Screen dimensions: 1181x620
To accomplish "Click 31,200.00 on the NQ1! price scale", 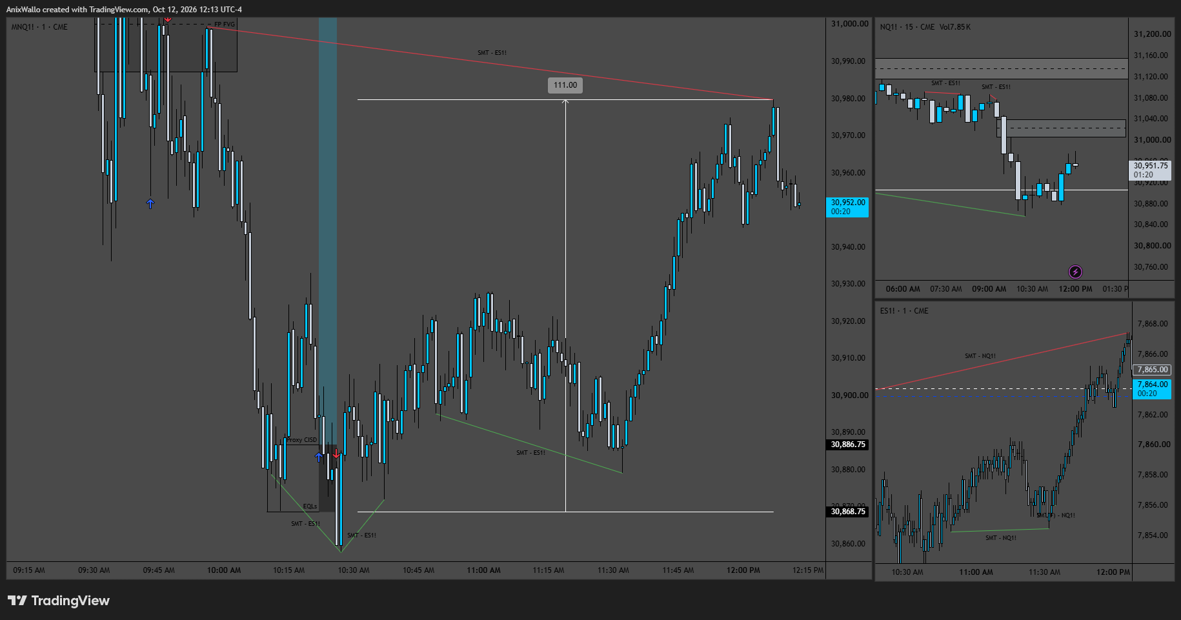I will 1152,34.
